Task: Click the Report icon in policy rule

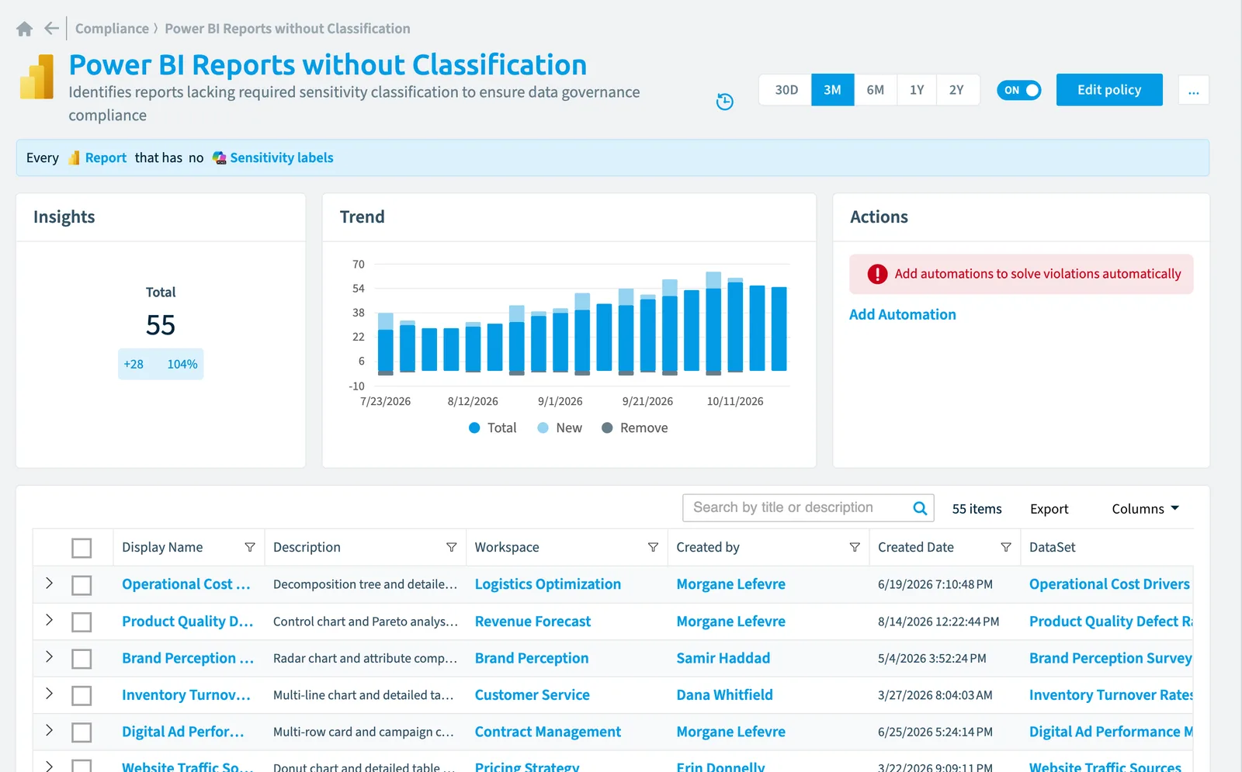Action: pos(74,158)
